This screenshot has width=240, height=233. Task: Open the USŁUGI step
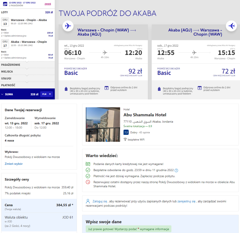pos(27,78)
